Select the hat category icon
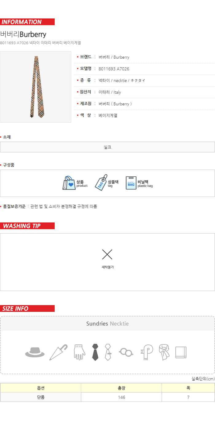 click(35, 352)
